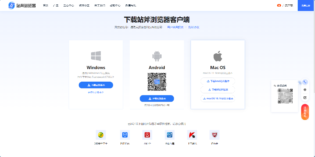Viewport: 315px width, 157px height.
Task: Click the Avira red umbrella icon
Action: (x=147, y=135)
